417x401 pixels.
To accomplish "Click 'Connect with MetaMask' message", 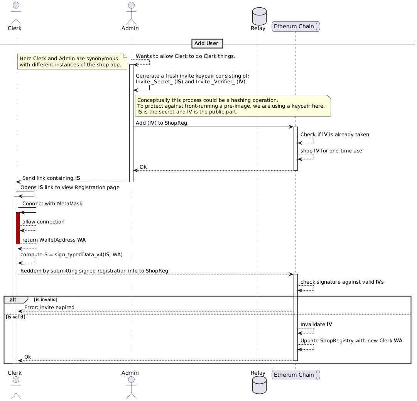I will tap(52, 204).
